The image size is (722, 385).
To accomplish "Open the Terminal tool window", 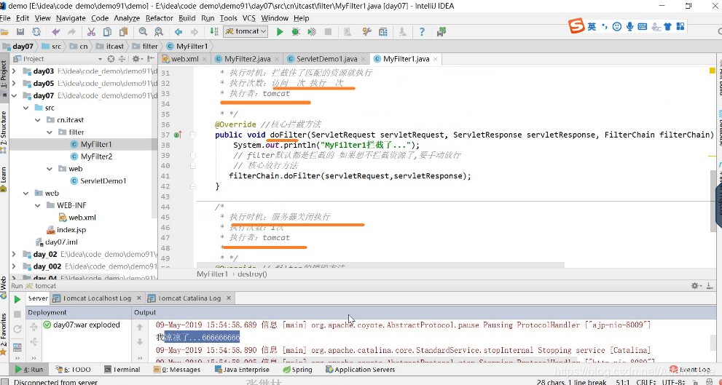I will pyautogui.click(x=122, y=370).
